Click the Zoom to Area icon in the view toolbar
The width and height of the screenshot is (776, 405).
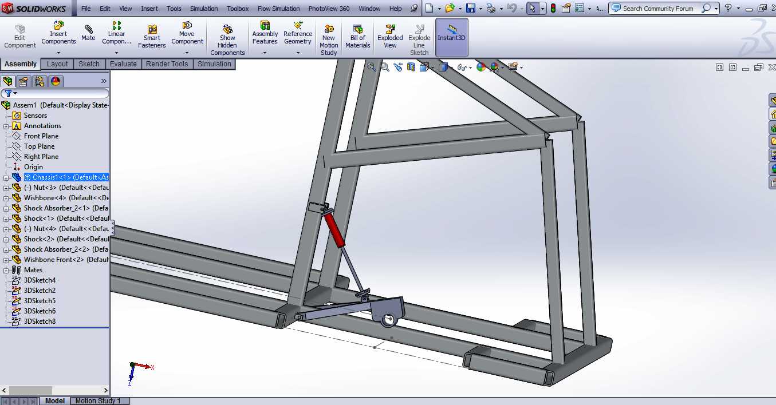click(385, 67)
